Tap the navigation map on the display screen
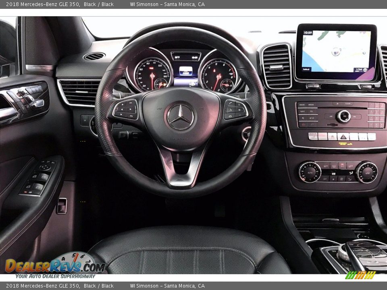 (336, 51)
